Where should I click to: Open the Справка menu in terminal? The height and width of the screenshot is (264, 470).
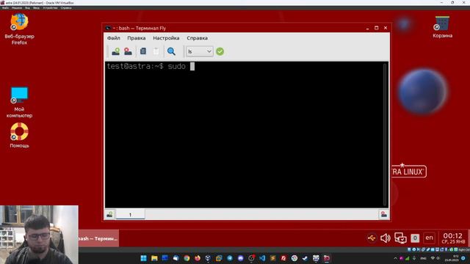pos(198,38)
